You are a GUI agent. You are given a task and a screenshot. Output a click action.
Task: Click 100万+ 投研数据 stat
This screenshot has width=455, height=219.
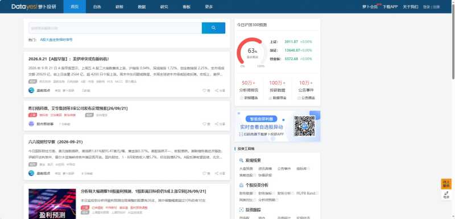(x=278, y=86)
